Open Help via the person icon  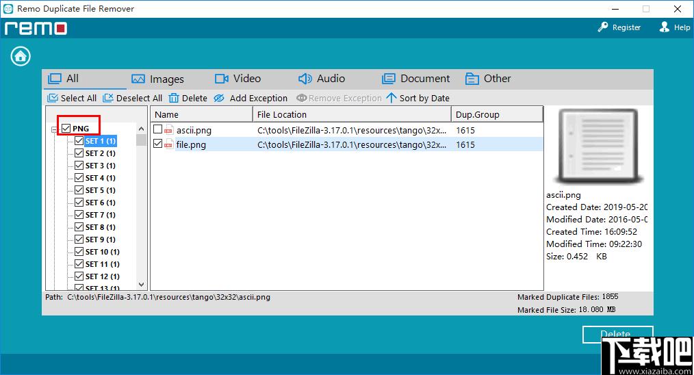(664, 27)
